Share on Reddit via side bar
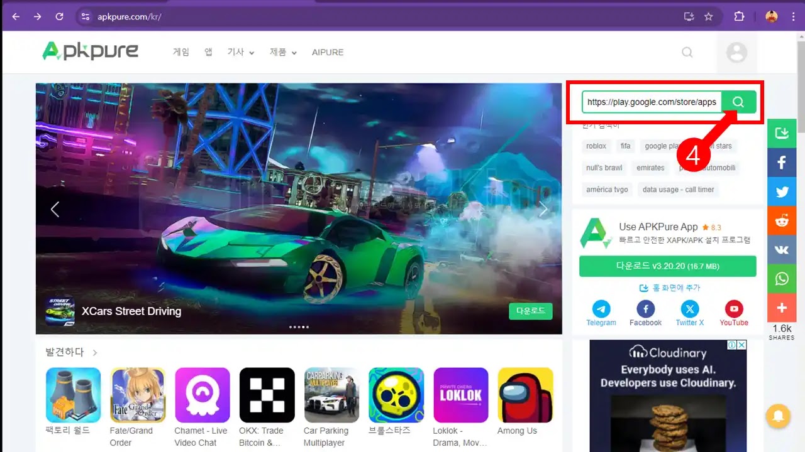The height and width of the screenshot is (452, 805). click(782, 220)
